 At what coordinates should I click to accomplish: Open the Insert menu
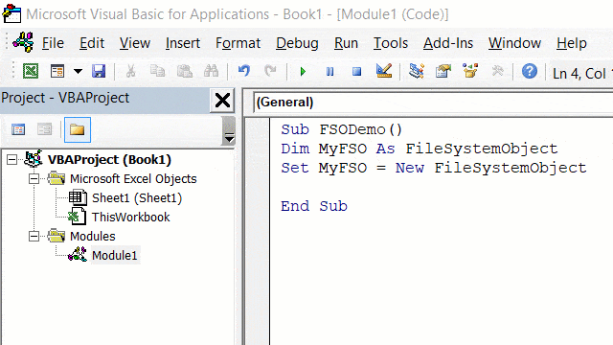pyautogui.click(x=183, y=43)
